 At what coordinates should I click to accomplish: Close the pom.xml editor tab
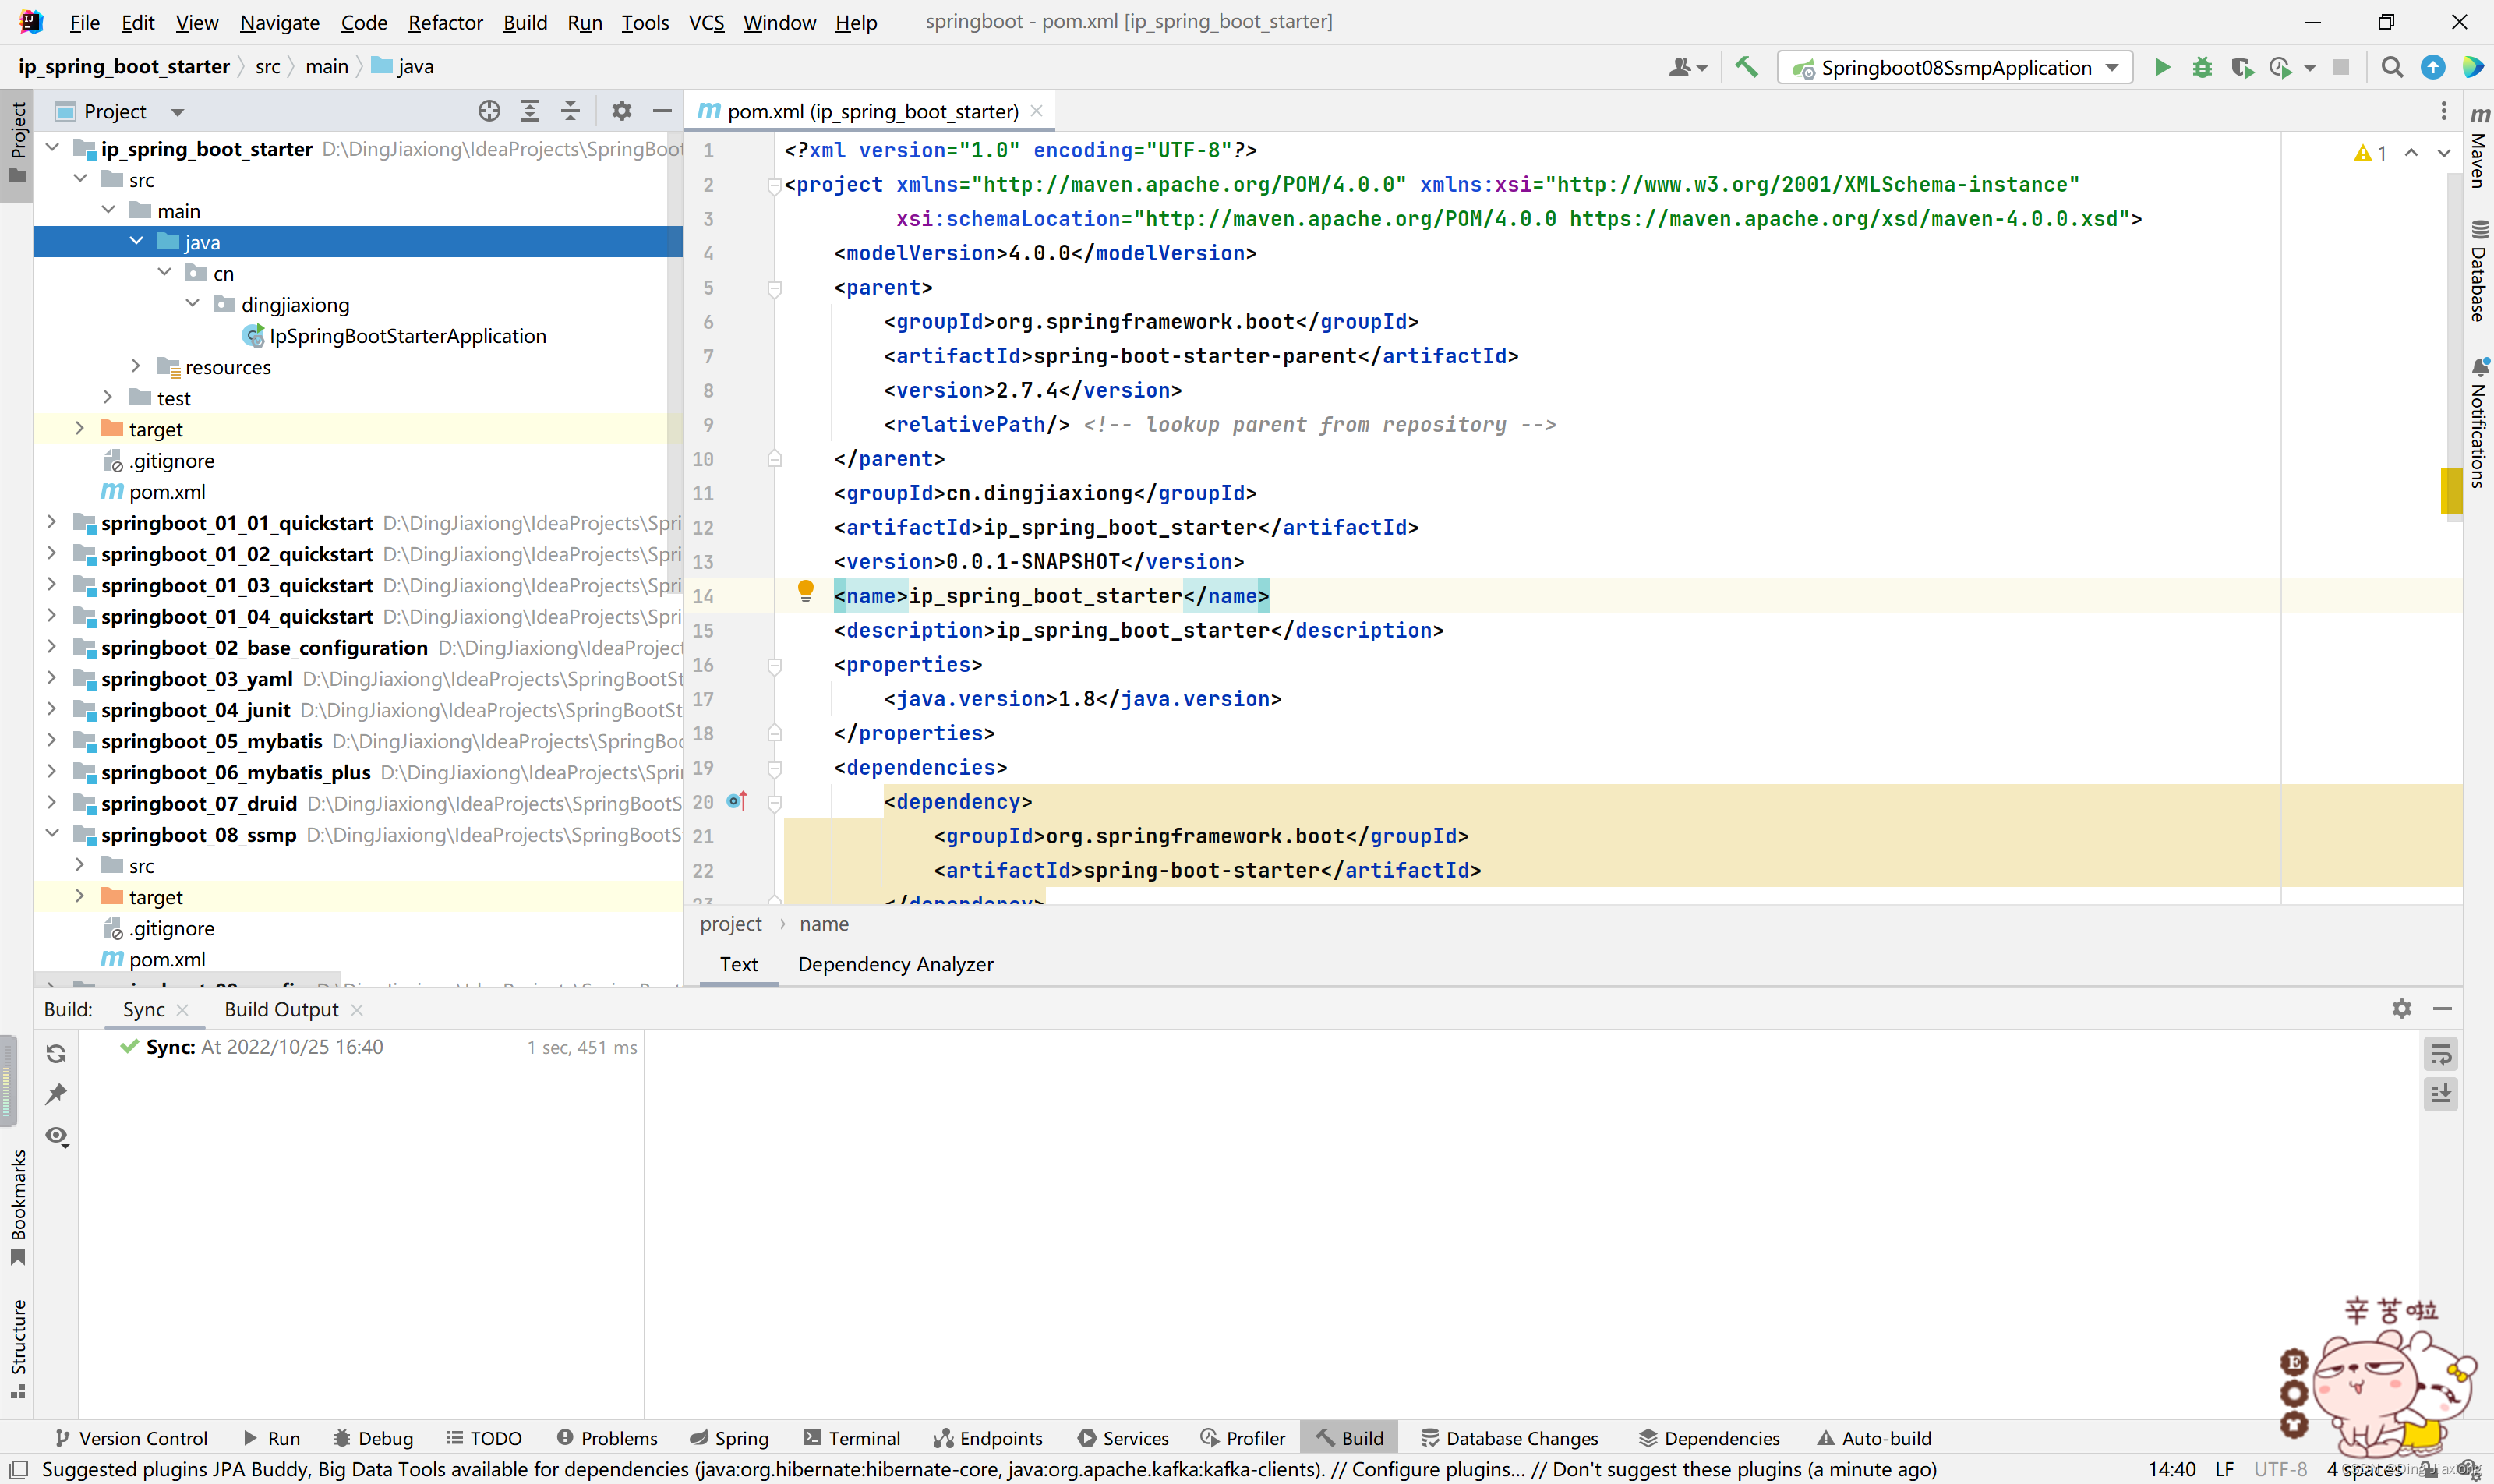click(x=1036, y=111)
